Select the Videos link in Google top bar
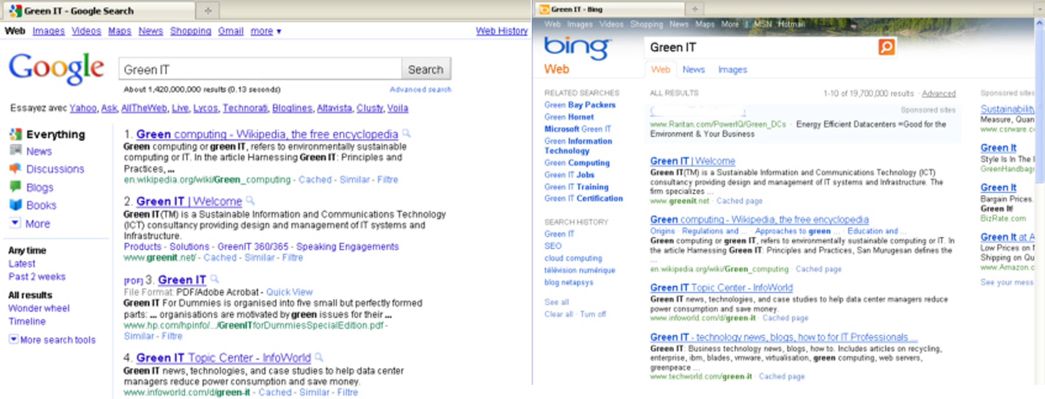This screenshot has width=1045, height=399. (86, 31)
